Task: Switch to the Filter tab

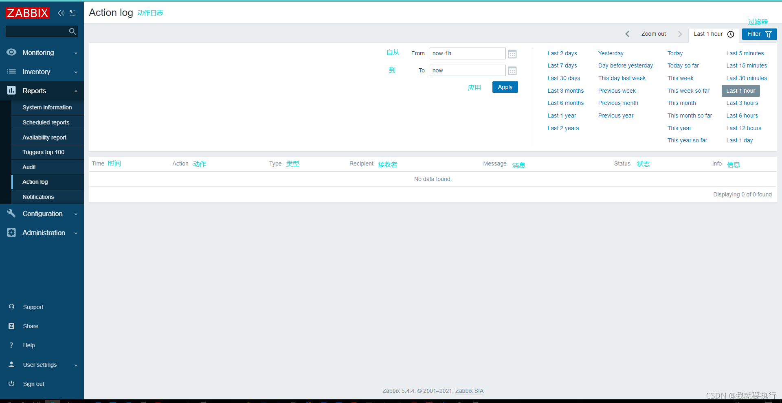Action: click(759, 34)
